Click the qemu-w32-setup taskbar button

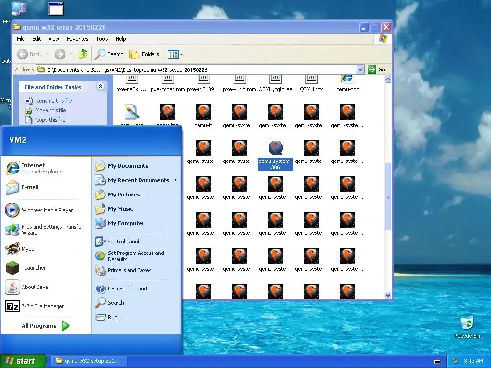[89, 361]
